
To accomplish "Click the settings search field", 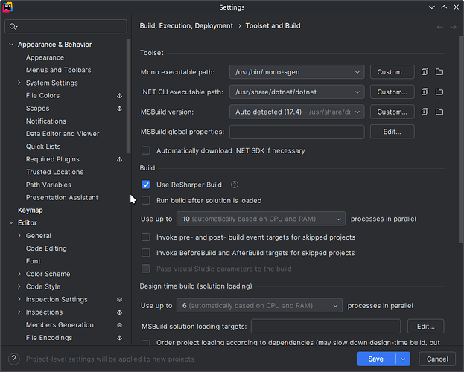I will (66, 27).
